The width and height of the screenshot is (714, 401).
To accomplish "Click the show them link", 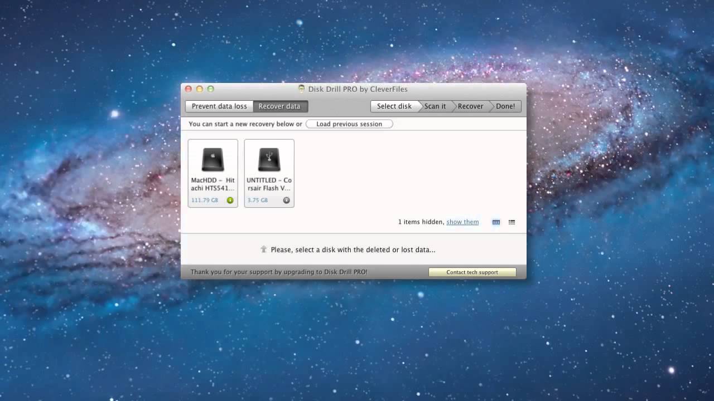I will (462, 222).
